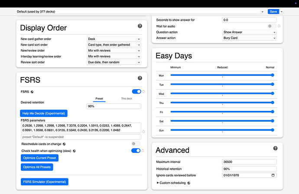Switch to This deck retention tab

127,99
